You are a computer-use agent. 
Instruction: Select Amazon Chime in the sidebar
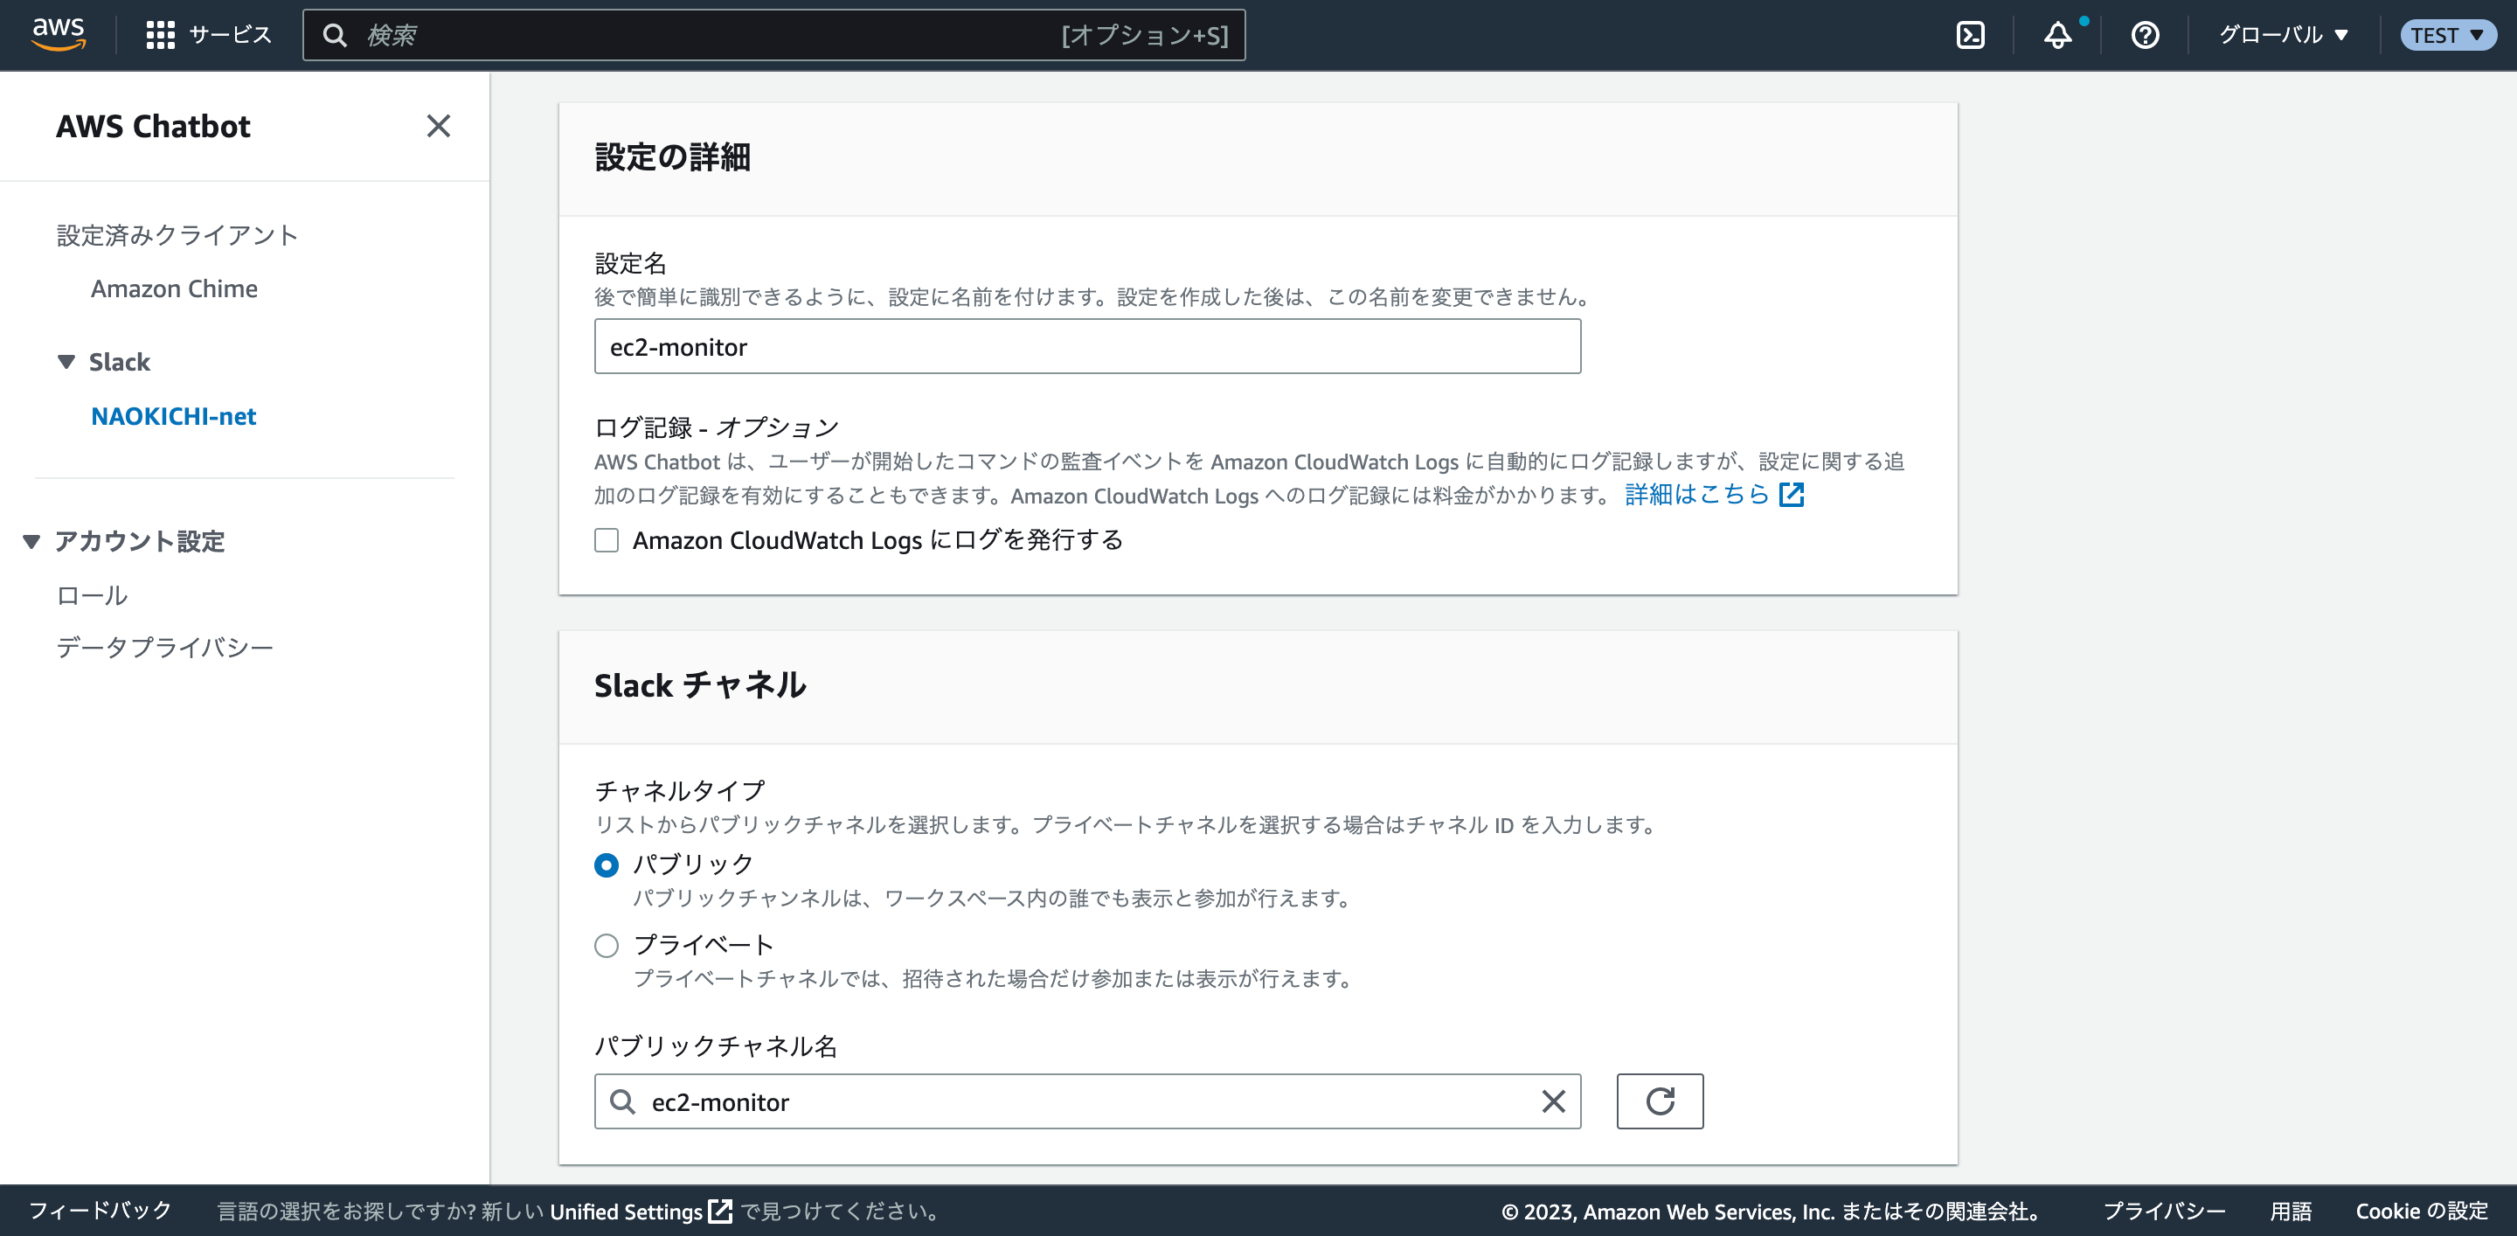pyautogui.click(x=174, y=288)
